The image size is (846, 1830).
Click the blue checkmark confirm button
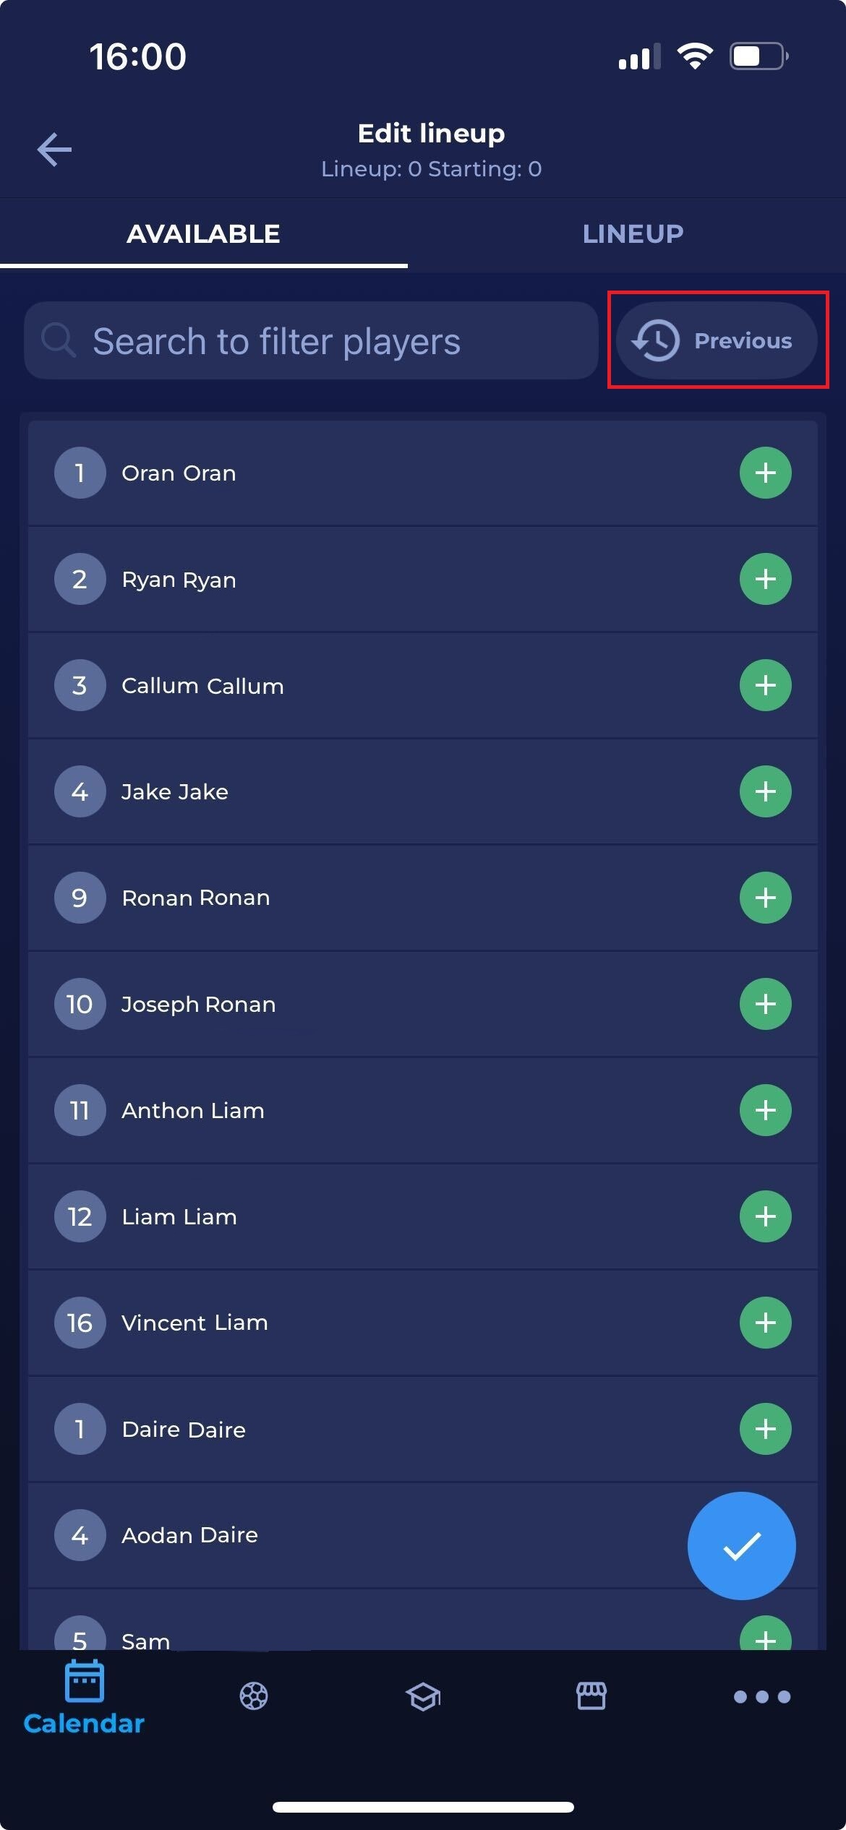point(741,1545)
